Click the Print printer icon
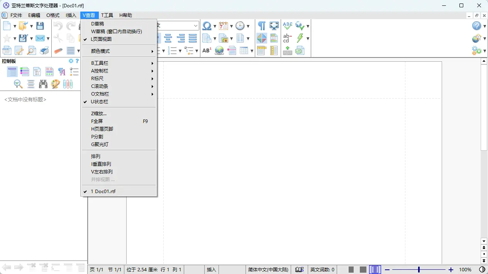The height and width of the screenshot is (274, 488). pos(45,50)
